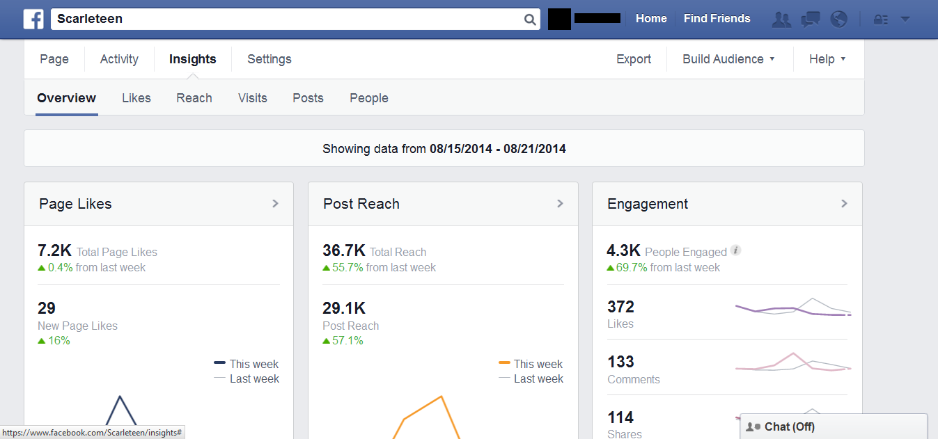Image resolution: width=938 pixels, height=439 pixels.
Task: Click the dark blue Page Likes line chart
Action: 120,412
